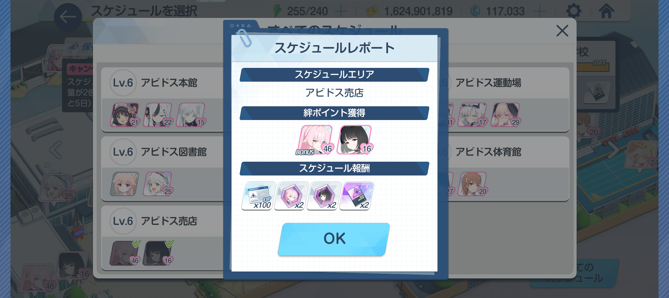Go to previous area with left chevron

point(56,150)
